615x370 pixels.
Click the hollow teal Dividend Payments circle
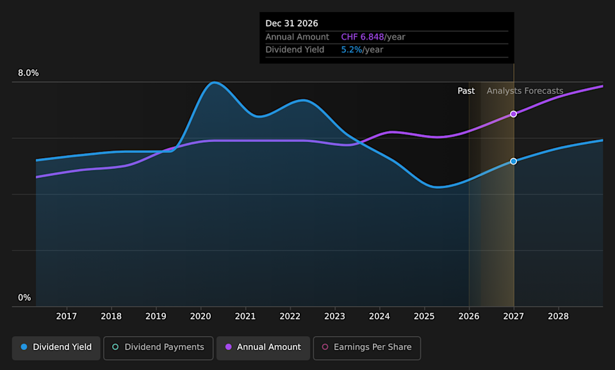pyautogui.click(x=115, y=347)
